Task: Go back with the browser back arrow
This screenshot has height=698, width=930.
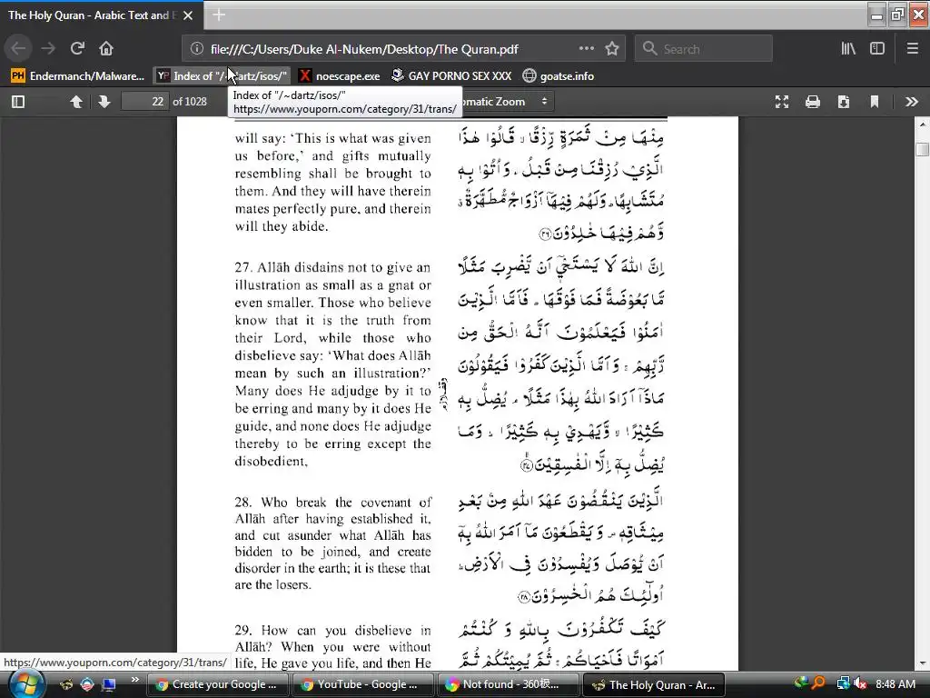Action: [18, 49]
